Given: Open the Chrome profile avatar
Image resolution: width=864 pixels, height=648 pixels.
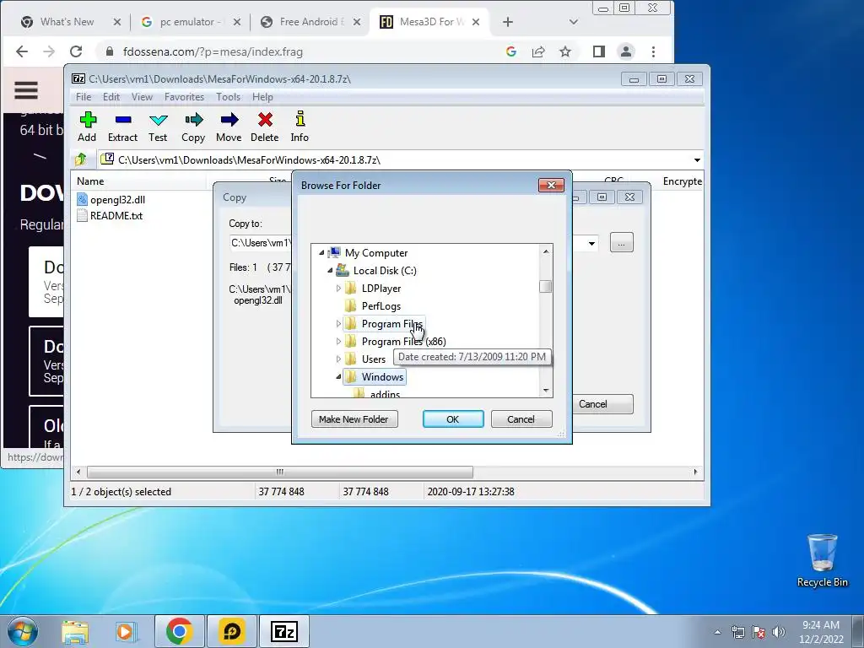Looking at the screenshot, I should (x=626, y=51).
